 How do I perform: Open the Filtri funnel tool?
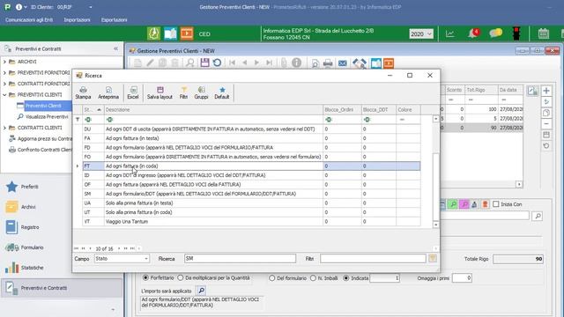pyautogui.click(x=183, y=92)
